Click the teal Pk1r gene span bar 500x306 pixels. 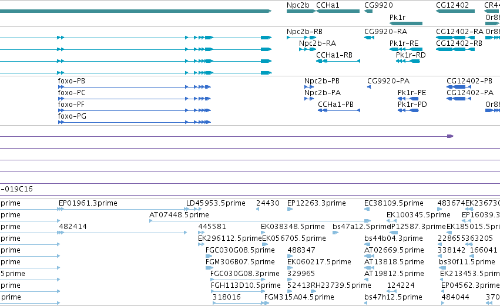pyautogui.click(x=406, y=23)
